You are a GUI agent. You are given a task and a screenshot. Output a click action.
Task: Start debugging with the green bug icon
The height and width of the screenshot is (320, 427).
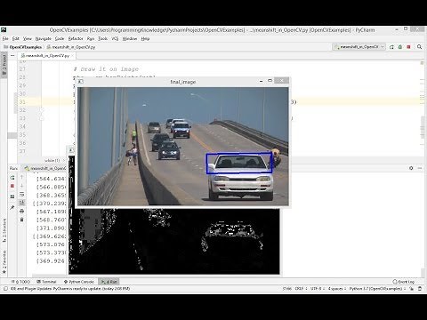pyautogui.click(x=400, y=47)
